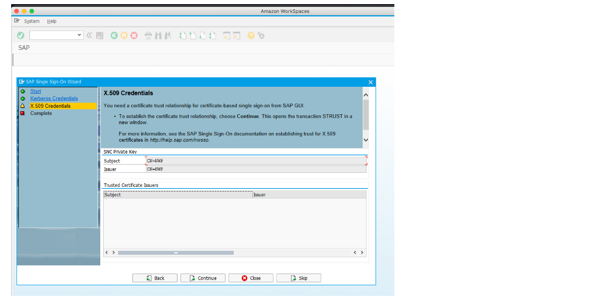Click the double-chevron collapse command field icon

tap(89, 36)
